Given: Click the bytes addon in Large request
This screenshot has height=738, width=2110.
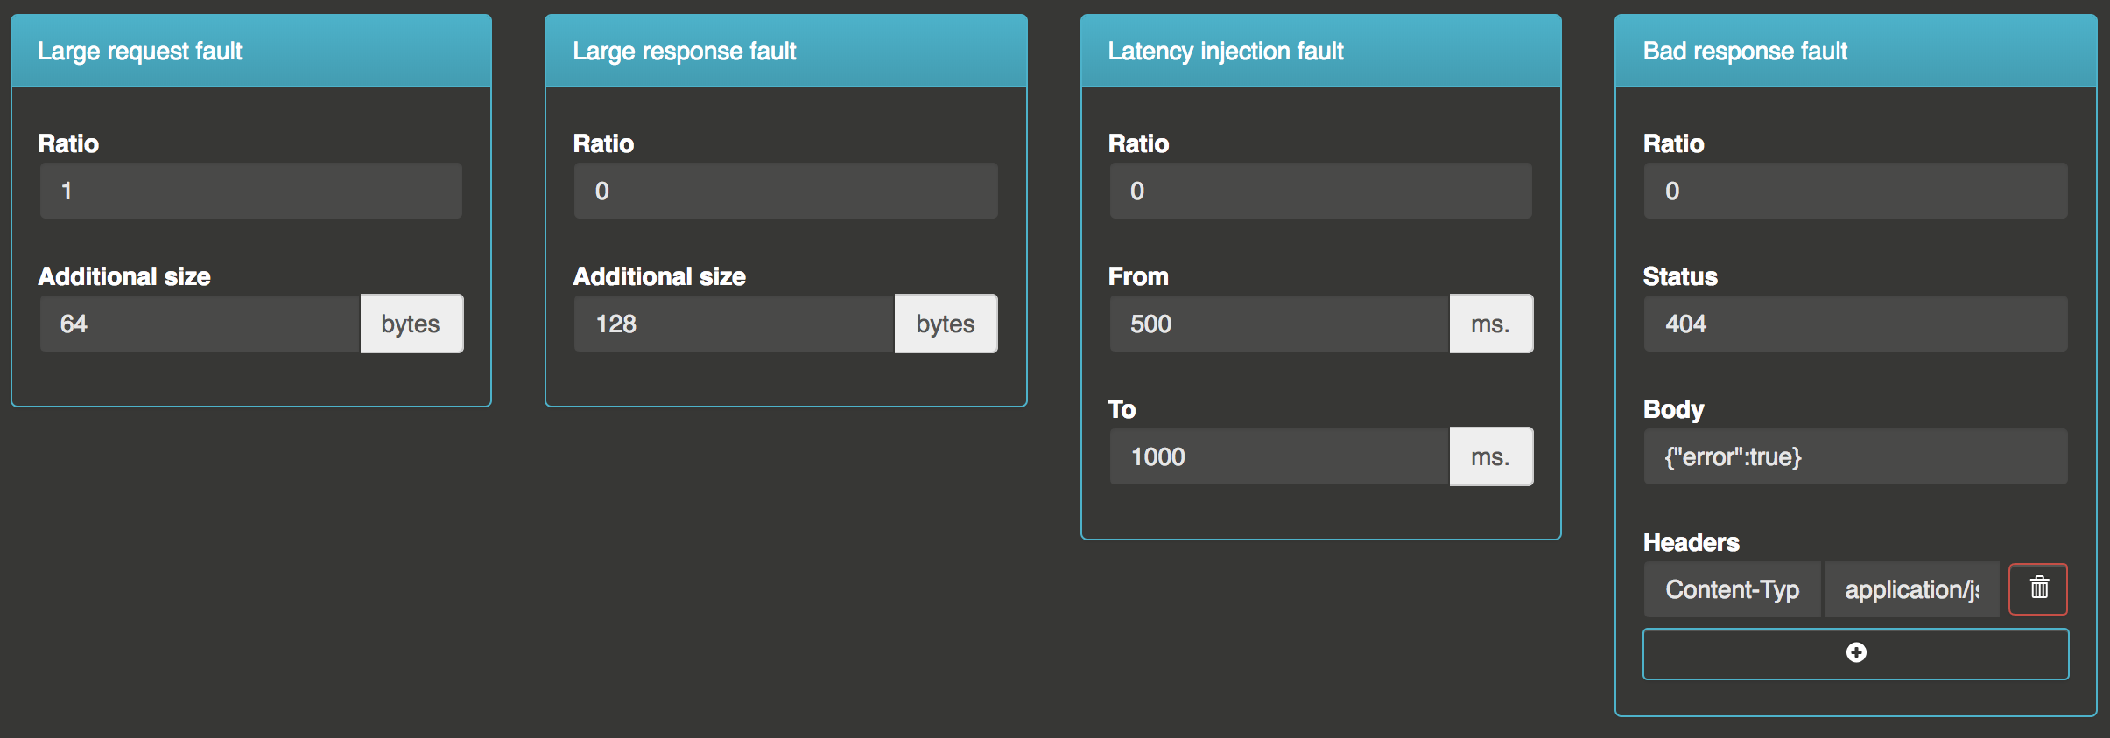Looking at the screenshot, I should pos(411,324).
